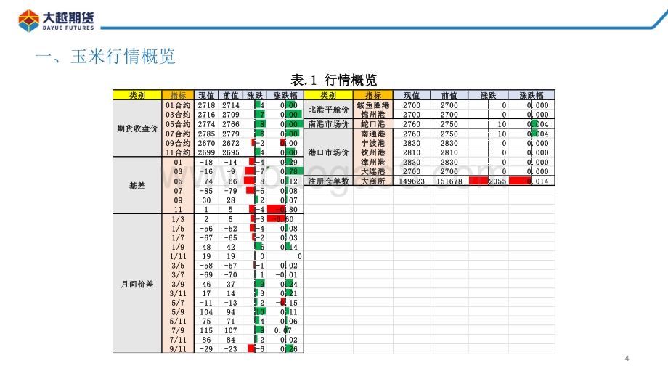Click the table caption '表.1 行情概览'

click(333, 80)
